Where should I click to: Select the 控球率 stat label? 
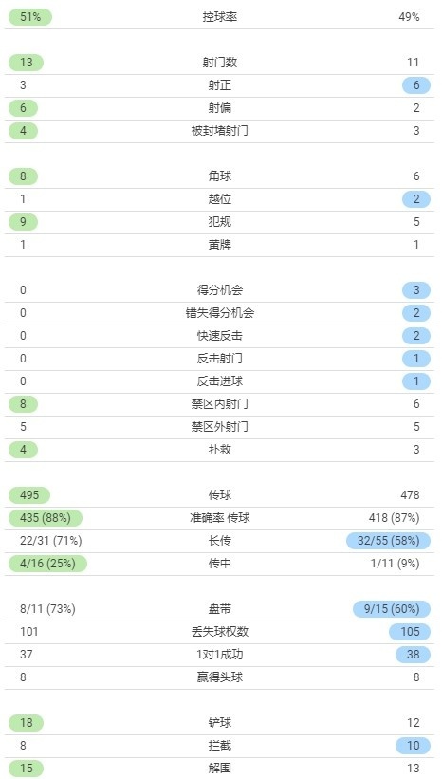(x=219, y=17)
